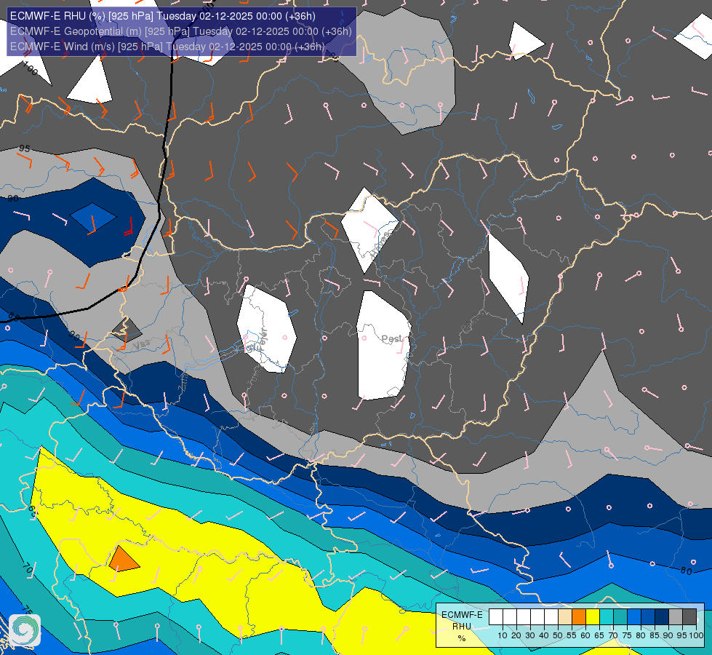Click the Pest county label on the map
The image size is (712, 655).
pos(392,338)
